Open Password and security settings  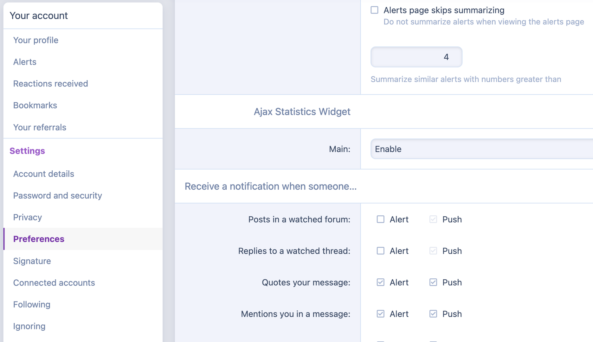tap(83, 195)
